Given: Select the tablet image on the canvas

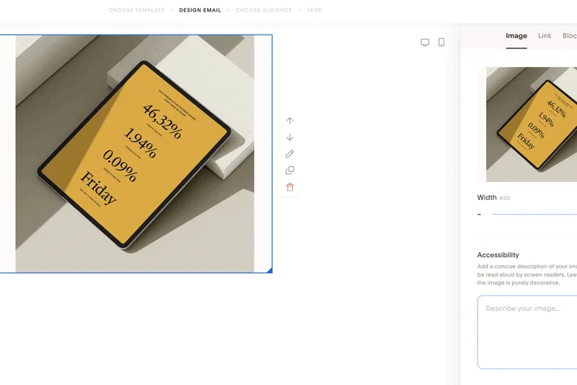Looking at the screenshot, I should (x=135, y=154).
